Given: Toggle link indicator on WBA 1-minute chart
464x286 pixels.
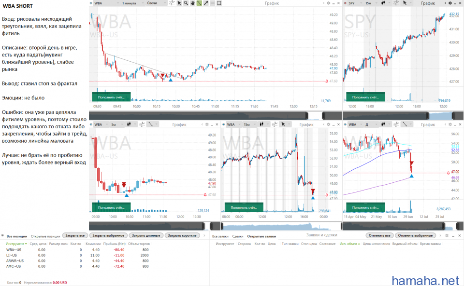Looking at the screenshot, I should [91, 3].
